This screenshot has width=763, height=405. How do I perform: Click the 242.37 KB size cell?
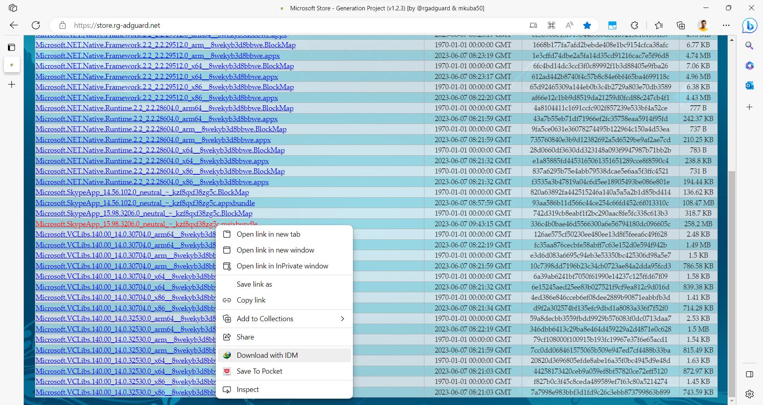coord(698,119)
